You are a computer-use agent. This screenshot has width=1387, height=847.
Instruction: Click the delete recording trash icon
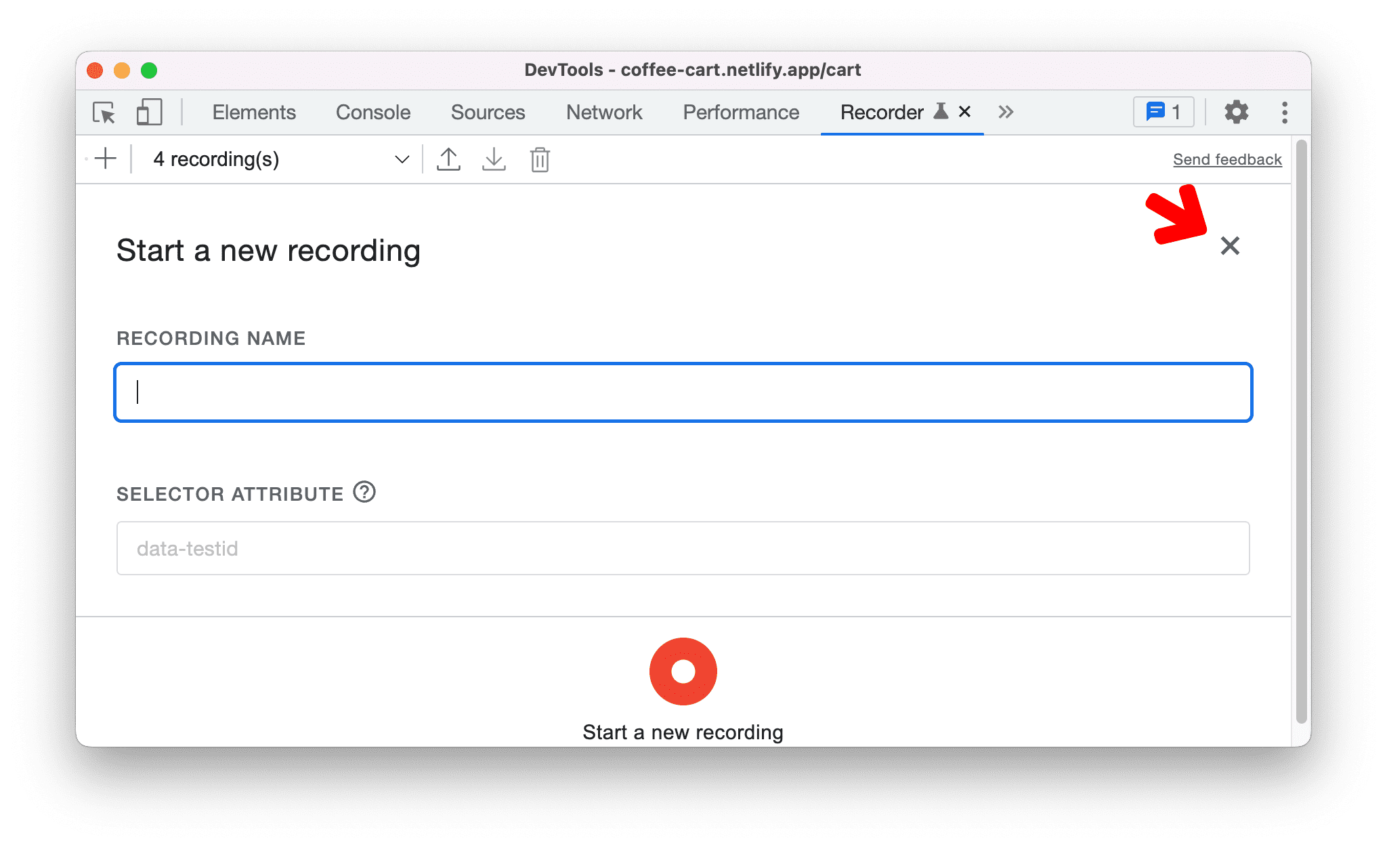tap(540, 159)
